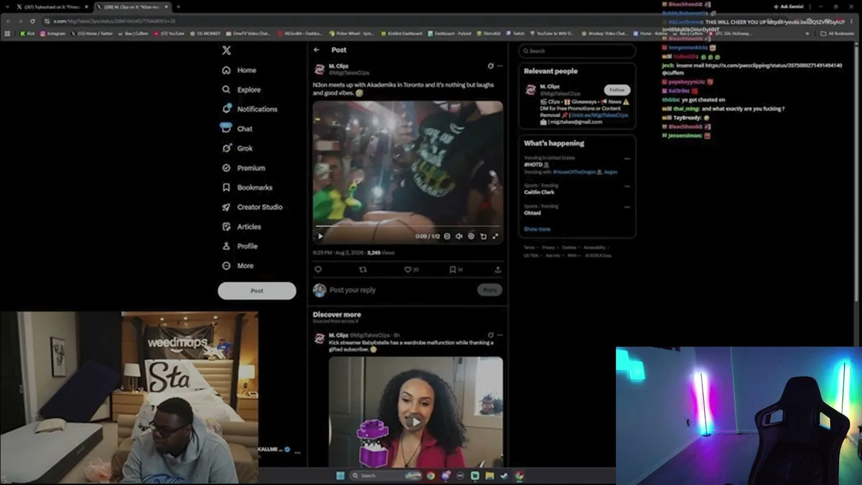Play the N3on and Akademiks video
Viewport: 862px width, 485px height.
pyautogui.click(x=320, y=236)
